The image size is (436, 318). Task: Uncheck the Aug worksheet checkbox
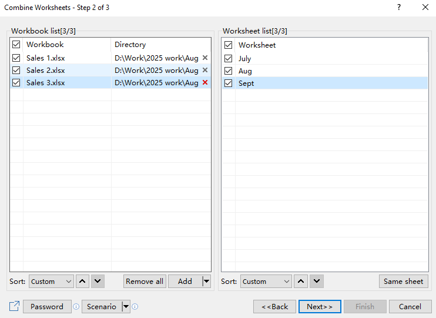229,71
